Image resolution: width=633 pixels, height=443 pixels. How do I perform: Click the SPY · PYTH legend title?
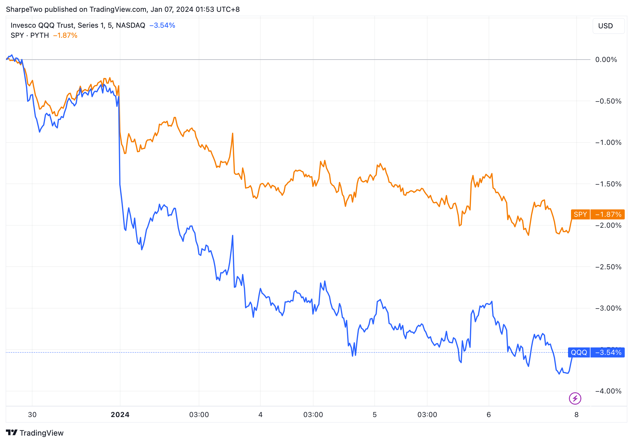[30, 35]
